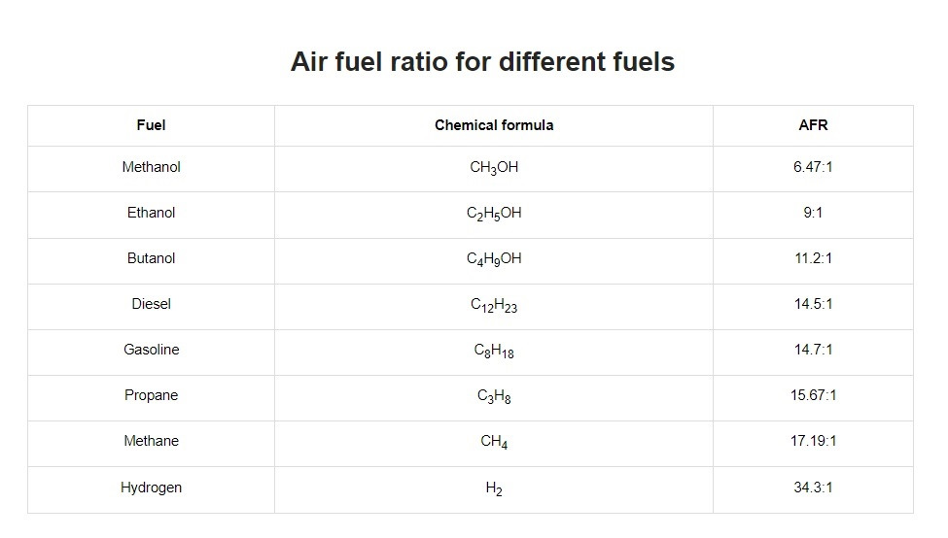Click the Methane fuel cell
Image resolution: width=948 pixels, height=538 pixels.
coord(151,441)
